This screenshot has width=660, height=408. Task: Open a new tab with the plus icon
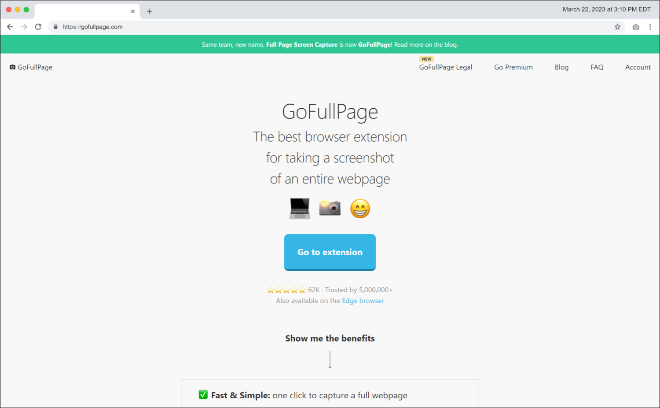(x=149, y=11)
